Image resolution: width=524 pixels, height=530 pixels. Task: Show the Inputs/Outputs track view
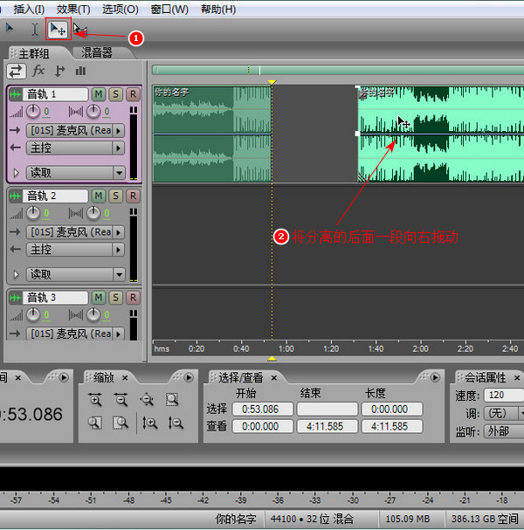click(x=17, y=72)
